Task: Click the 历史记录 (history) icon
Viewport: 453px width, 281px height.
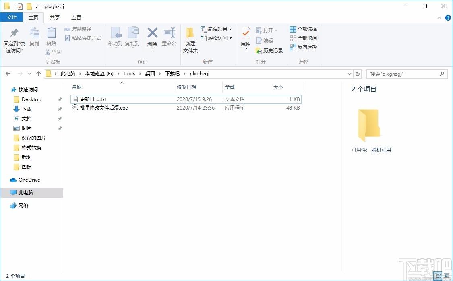Action: pyautogui.click(x=259, y=51)
